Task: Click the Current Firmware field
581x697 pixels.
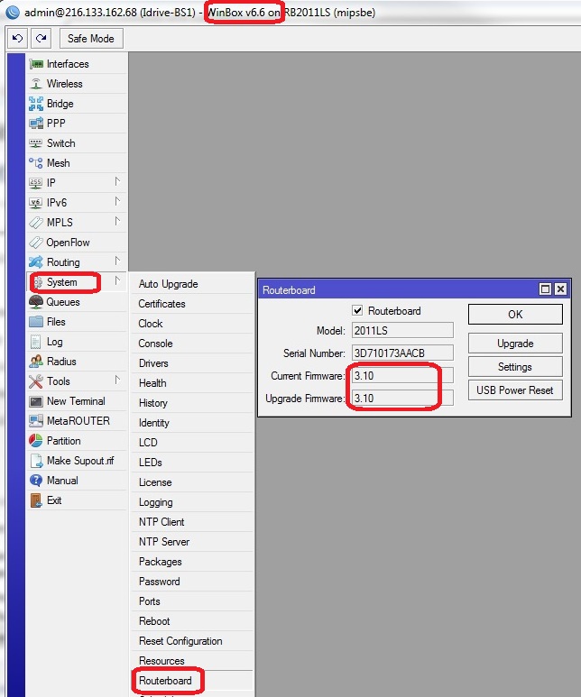Action: 402,376
